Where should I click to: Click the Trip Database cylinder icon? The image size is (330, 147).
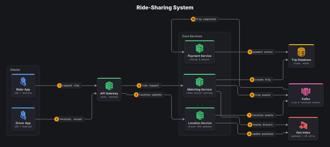pyautogui.click(x=301, y=52)
